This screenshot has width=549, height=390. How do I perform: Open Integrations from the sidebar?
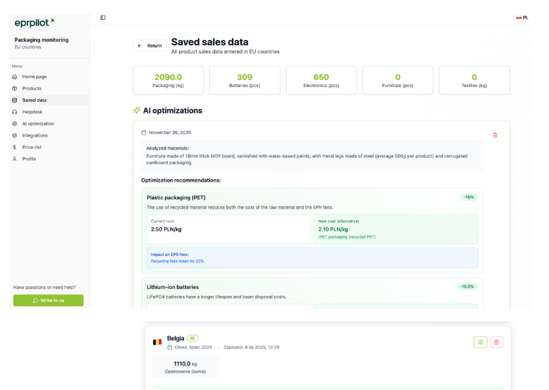(x=35, y=135)
